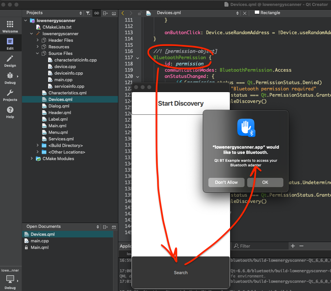The height and width of the screenshot is (291, 331).
Task: Close the Open Documents panel
Action: click(114, 227)
